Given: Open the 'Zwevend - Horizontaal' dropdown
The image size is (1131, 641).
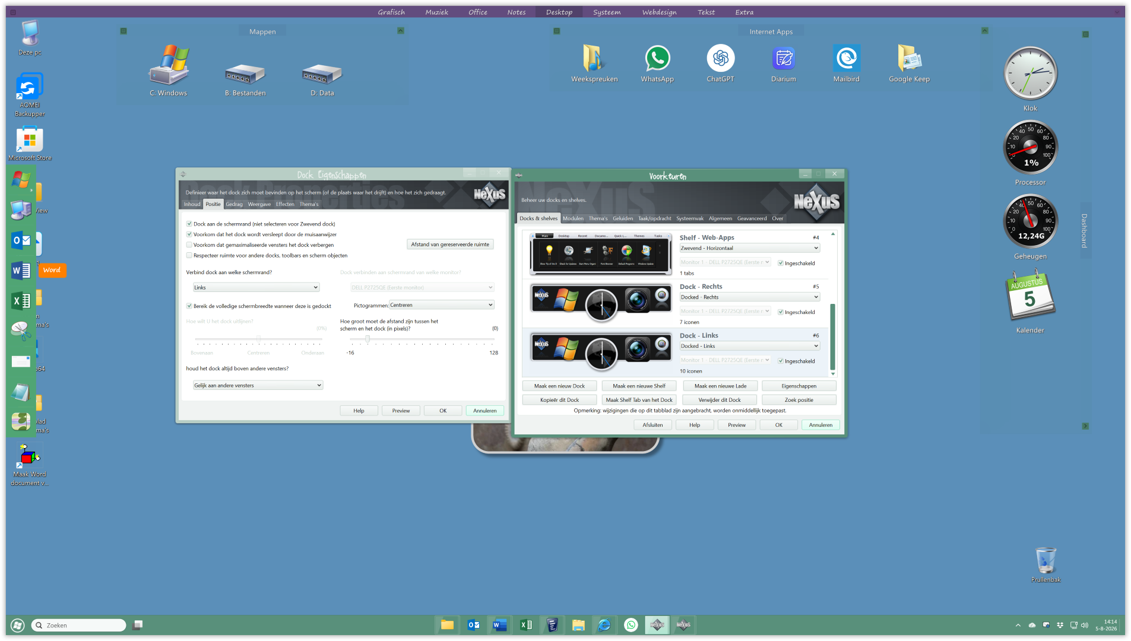Looking at the screenshot, I should pyautogui.click(x=750, y=249).
